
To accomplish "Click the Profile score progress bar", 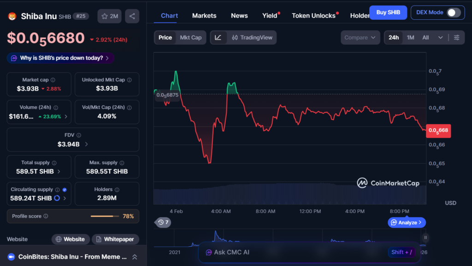I will tap(105, 216).
